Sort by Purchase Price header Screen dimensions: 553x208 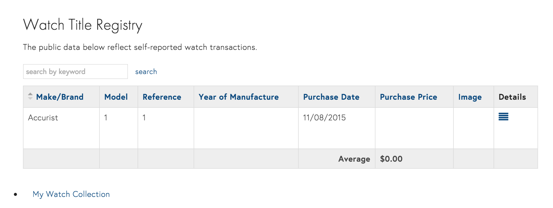408,97
